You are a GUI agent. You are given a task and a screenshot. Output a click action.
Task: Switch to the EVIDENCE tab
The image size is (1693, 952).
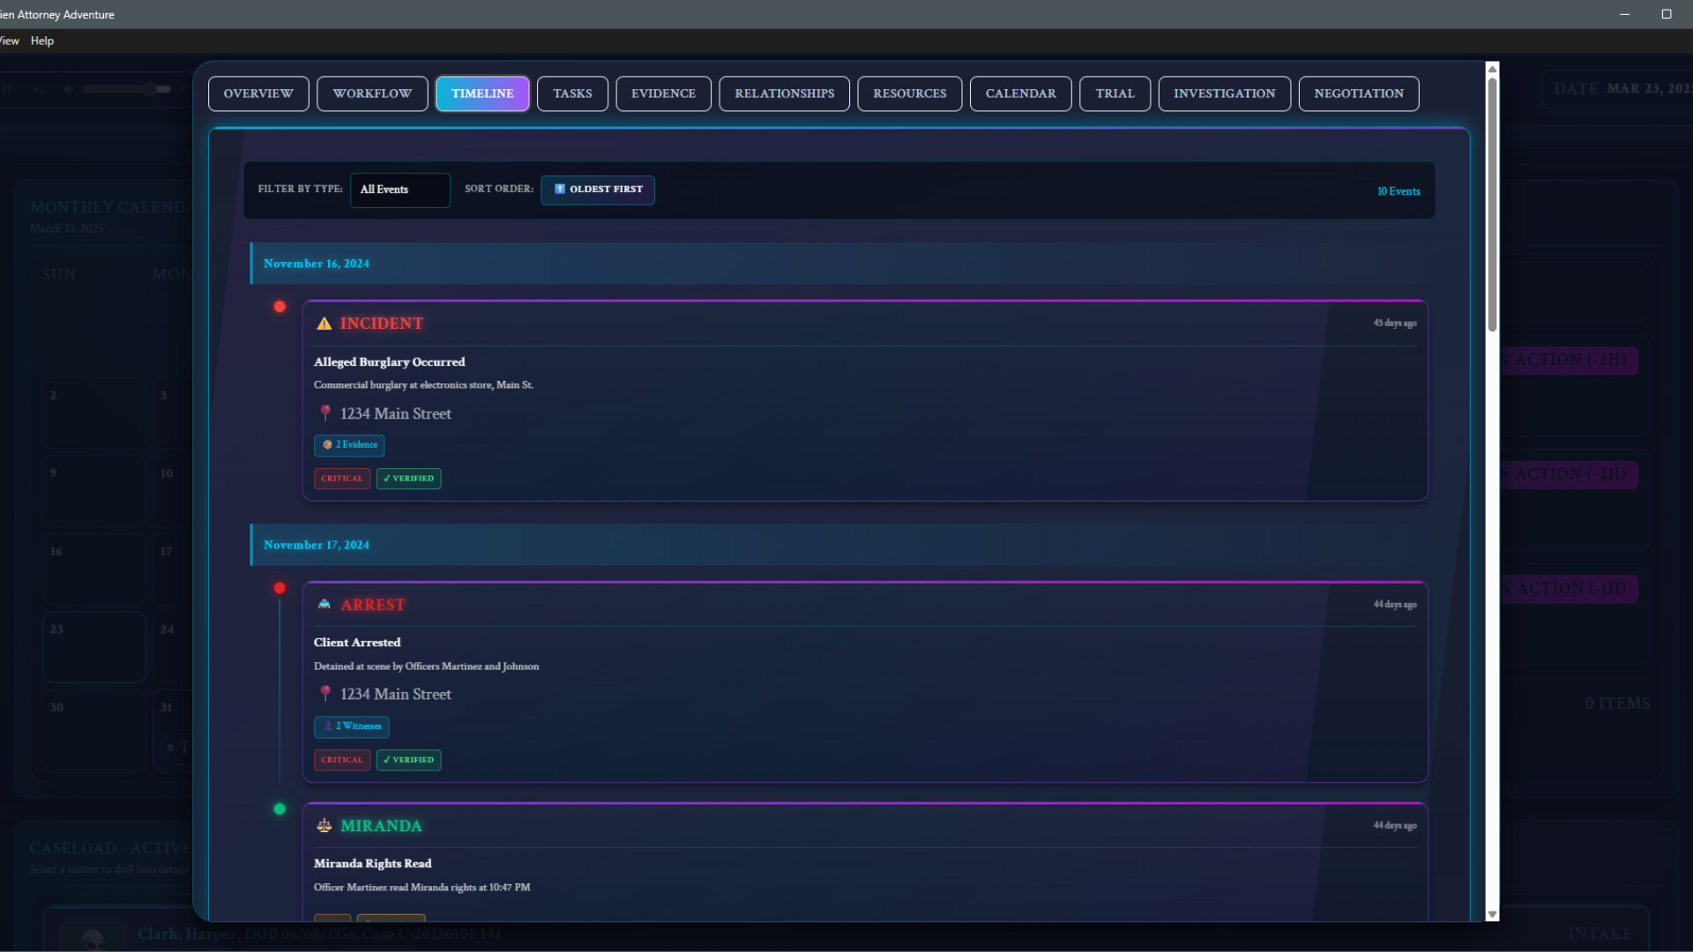tap(663, 93)
